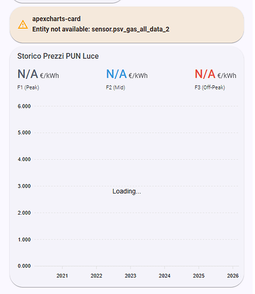Click the 2025 x-axis label

[x=199, y=276]
